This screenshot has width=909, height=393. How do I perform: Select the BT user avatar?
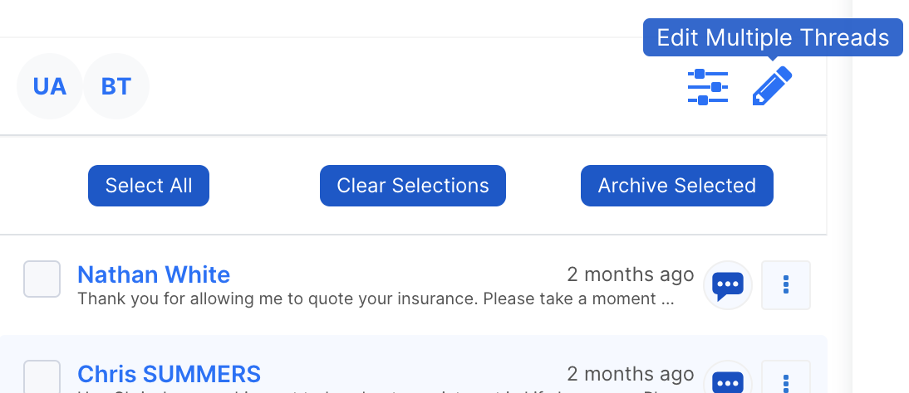116,86
